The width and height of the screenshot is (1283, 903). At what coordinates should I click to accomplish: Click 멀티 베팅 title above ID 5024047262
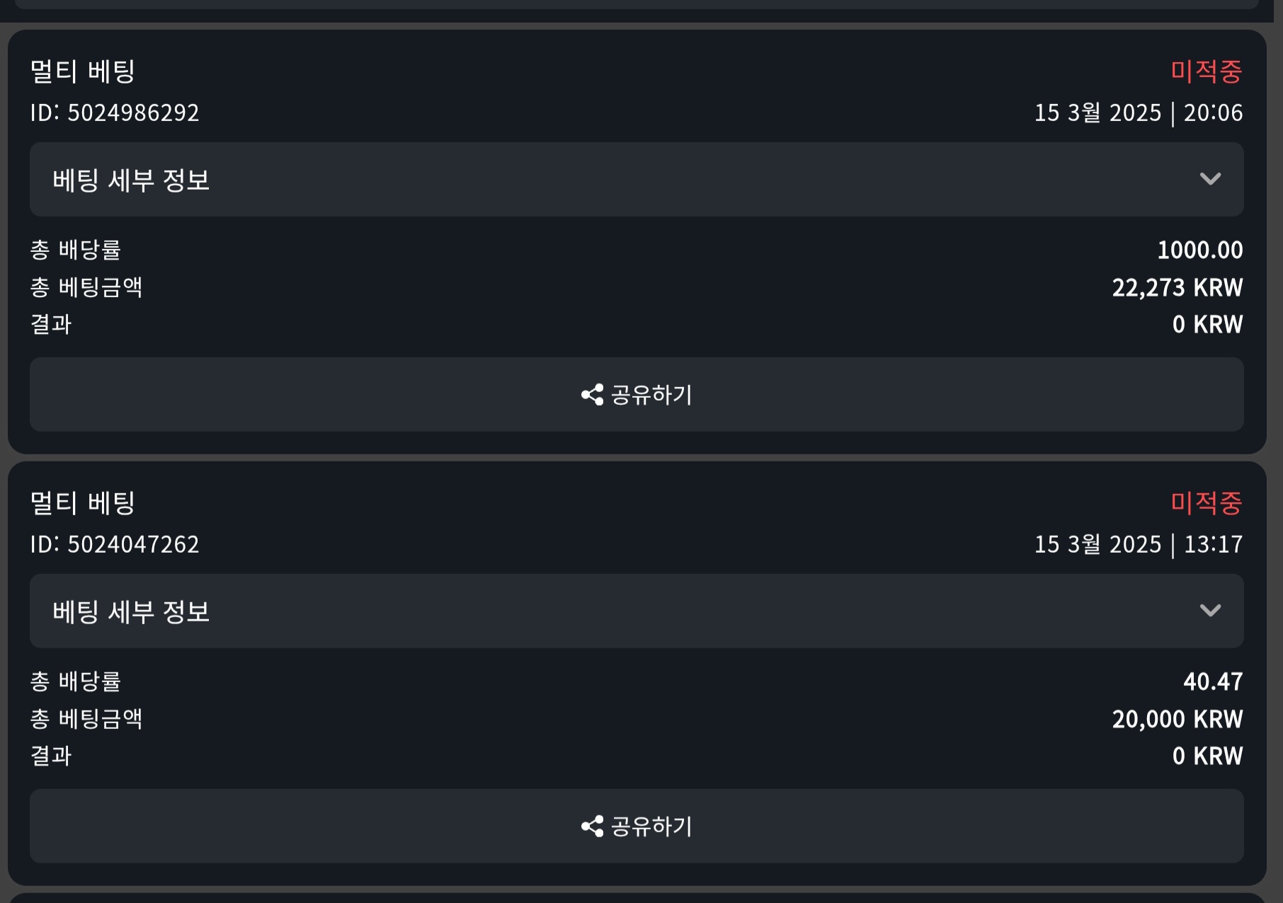pyautogui.click(x=83, y=503)
